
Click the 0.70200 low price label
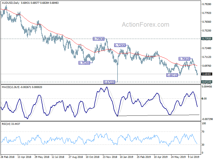pyautogui.click(x=84, y=63)
